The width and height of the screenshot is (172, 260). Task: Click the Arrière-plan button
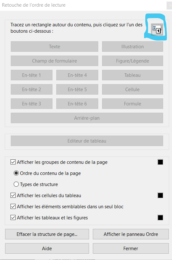coord(87,118)
